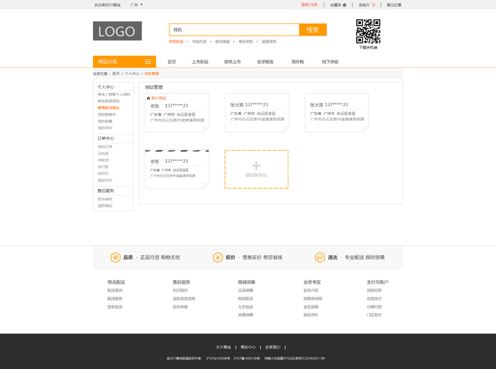The height and width of the screenshot is (369, 496).
Task: Click the dashed 增加新地址 card
Action: (x=256, y=170)
